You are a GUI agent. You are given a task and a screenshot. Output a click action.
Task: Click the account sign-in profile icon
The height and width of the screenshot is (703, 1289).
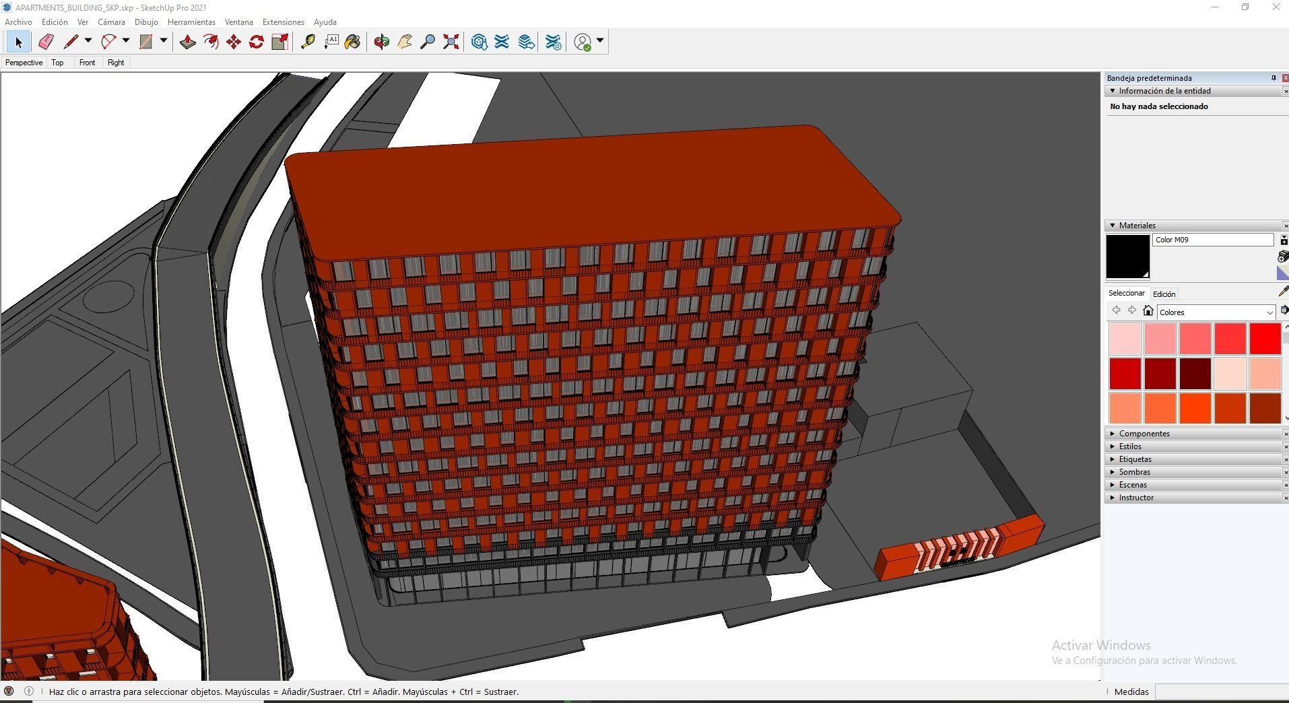coord(583,42)
